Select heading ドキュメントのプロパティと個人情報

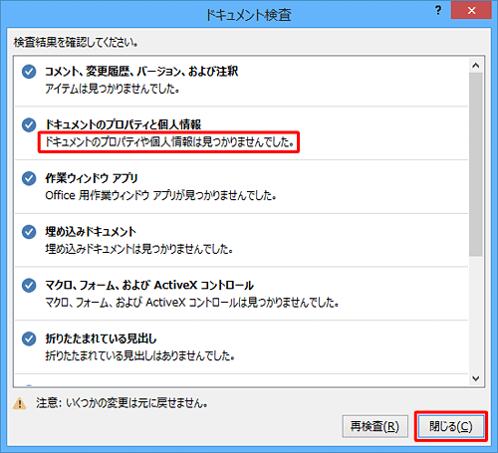124,124
